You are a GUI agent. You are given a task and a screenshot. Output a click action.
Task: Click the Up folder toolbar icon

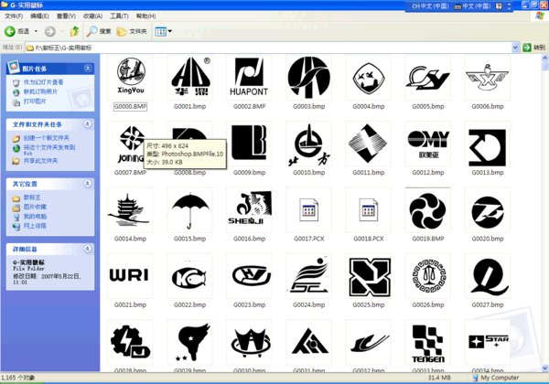click(75, 31)
